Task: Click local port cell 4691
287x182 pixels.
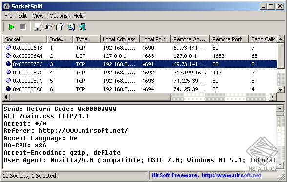Action: [148, 64]
